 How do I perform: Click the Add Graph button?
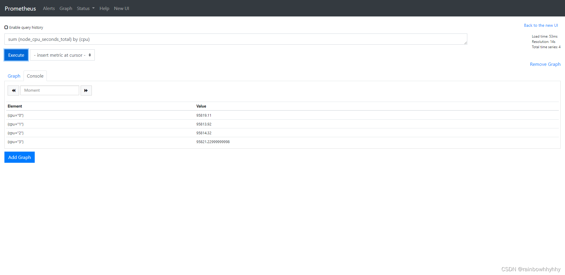point(19,157)
